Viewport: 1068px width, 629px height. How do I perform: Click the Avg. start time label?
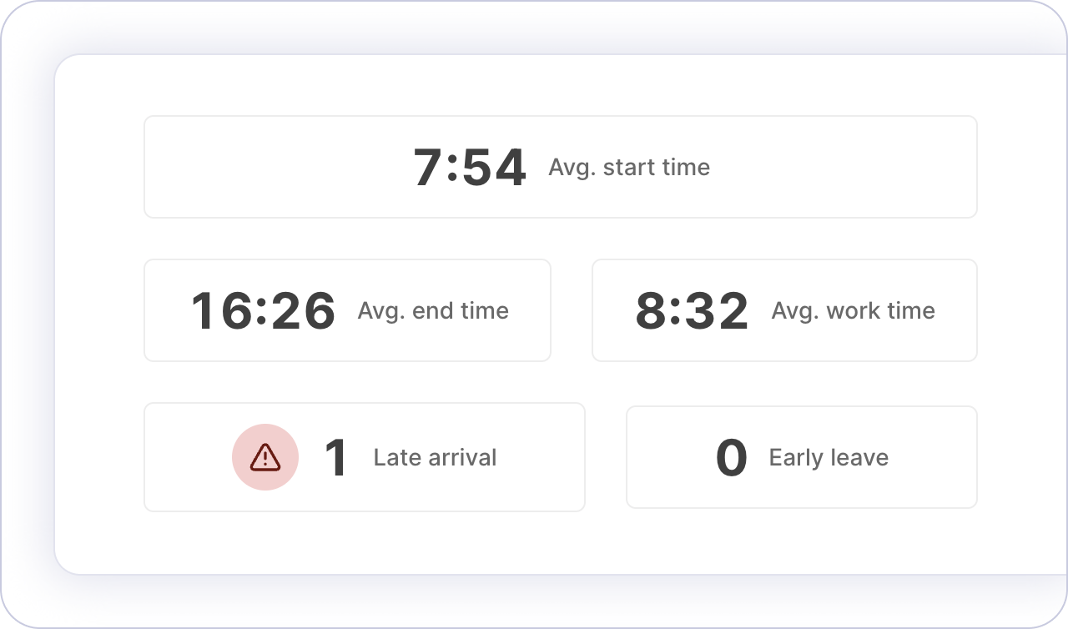tap(629, 168)
